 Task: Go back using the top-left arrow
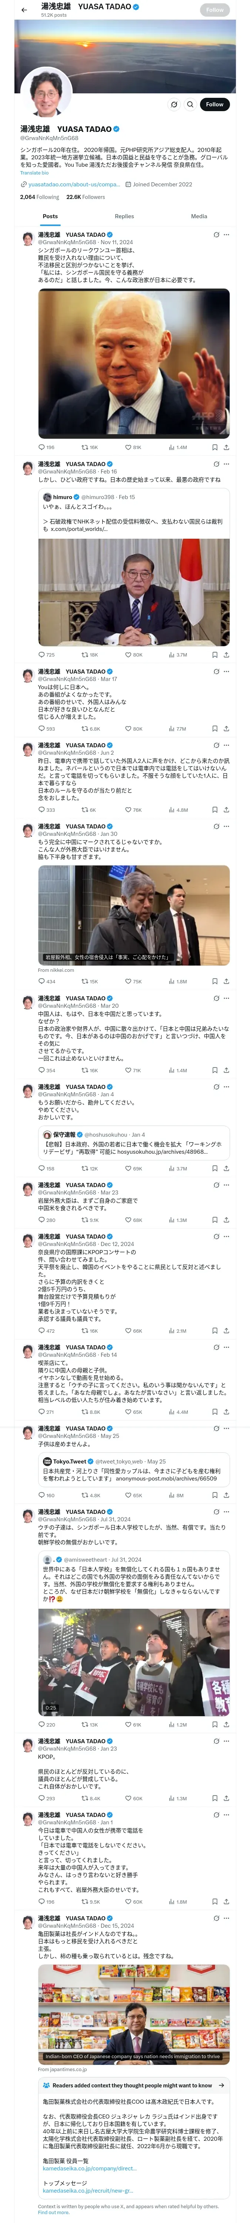pos(23,10)
